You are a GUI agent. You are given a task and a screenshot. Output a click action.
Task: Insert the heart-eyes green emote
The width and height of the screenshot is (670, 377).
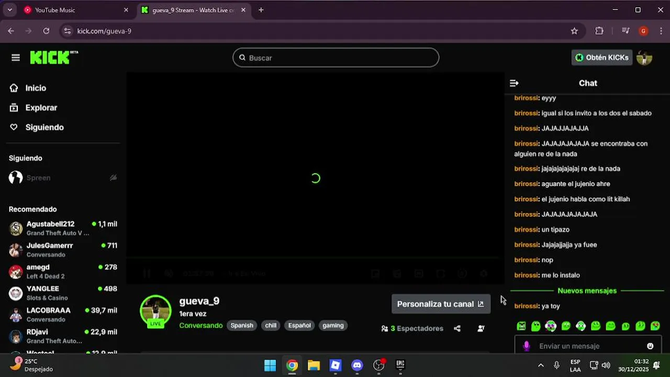[655, 326]
